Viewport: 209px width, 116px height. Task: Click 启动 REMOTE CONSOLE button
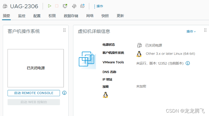click(34, 93)
